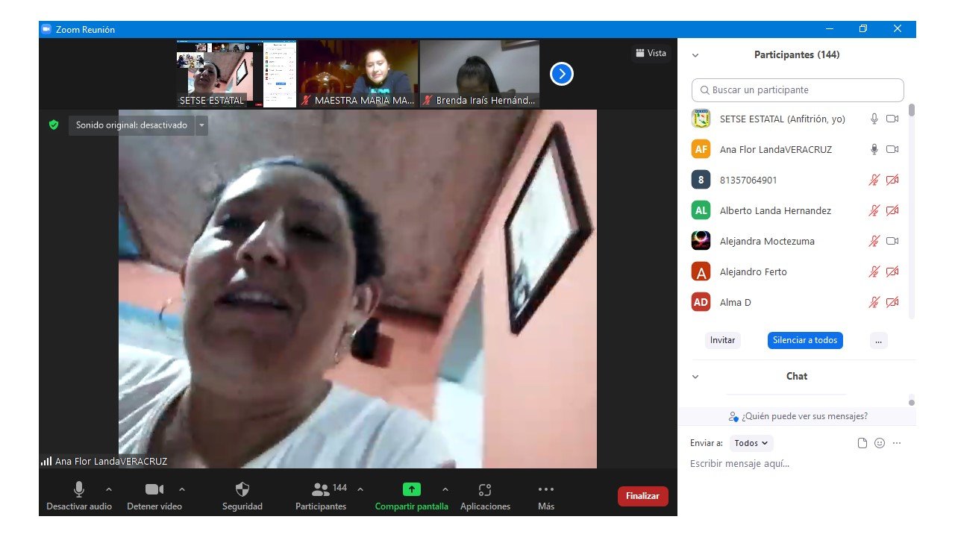The height and width of the screenshot is (537, 955).
Task: Open the more options button beside Silenciar a todos
Action: (878, 340)
